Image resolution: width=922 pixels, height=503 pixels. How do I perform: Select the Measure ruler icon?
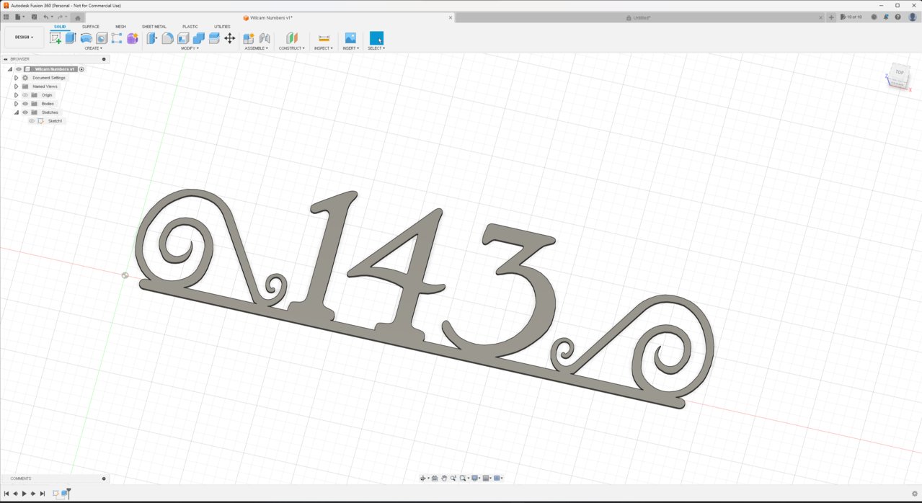coord(324,38)
